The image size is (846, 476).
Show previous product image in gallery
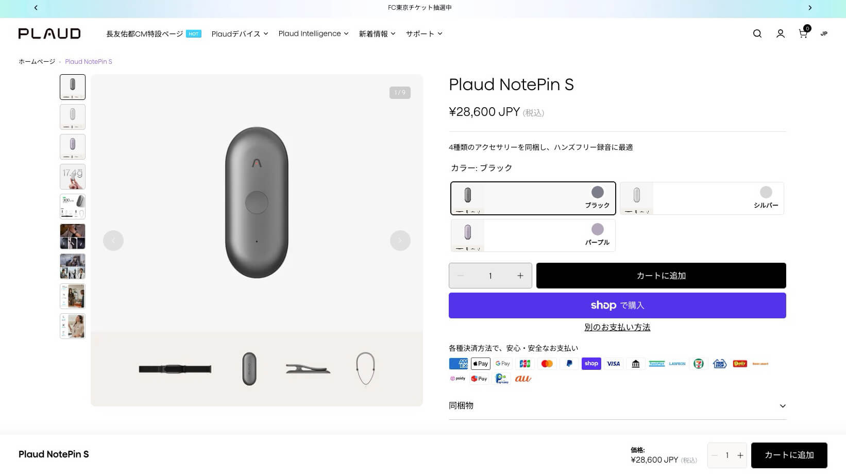click(113, 241)
